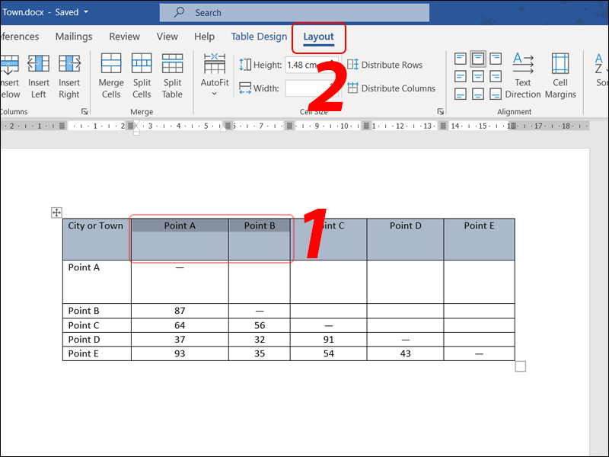Viewport: 609px width, 457px height.
Task: Enable Align Top Left alignment
Action: [x=461, y=58]
